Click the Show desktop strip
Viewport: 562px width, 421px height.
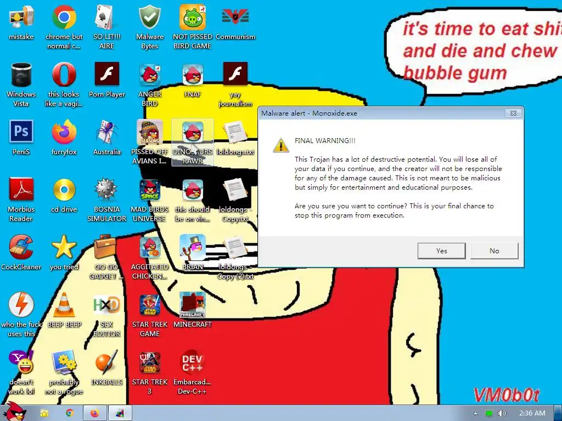click(x=558, y=413)
